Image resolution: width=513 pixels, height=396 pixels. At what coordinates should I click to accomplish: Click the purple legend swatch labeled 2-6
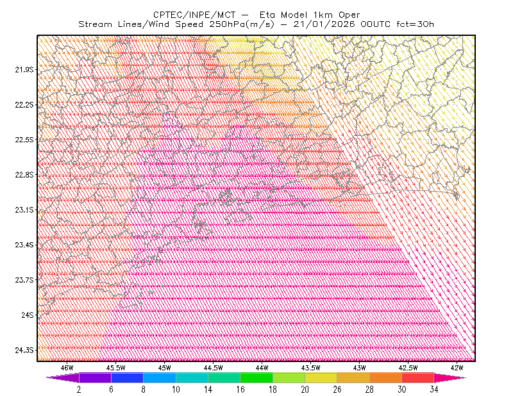click(95, 377)
